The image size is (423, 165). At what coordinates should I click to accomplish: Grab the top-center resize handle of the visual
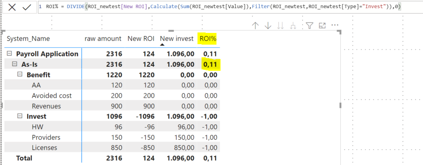171,31
